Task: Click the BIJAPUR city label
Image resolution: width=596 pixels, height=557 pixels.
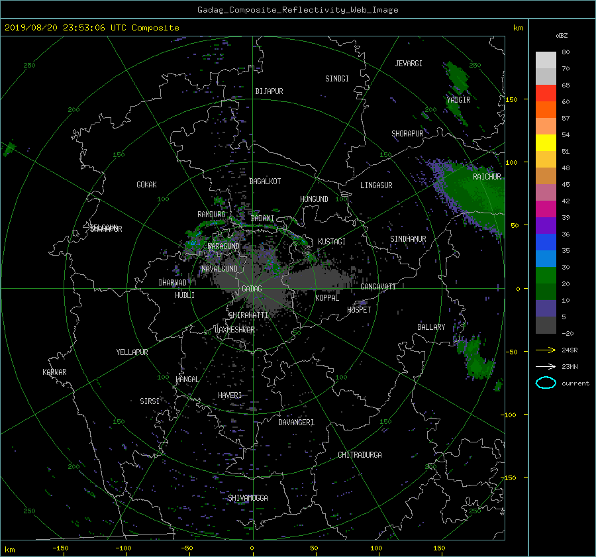Action: tap(269, 91)
